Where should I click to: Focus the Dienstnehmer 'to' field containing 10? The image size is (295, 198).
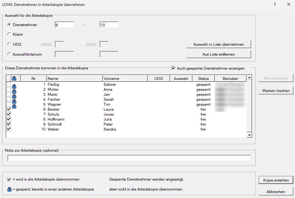(109, 25)
